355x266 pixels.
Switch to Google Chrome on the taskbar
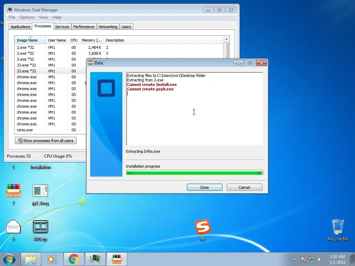click(73, 259)
